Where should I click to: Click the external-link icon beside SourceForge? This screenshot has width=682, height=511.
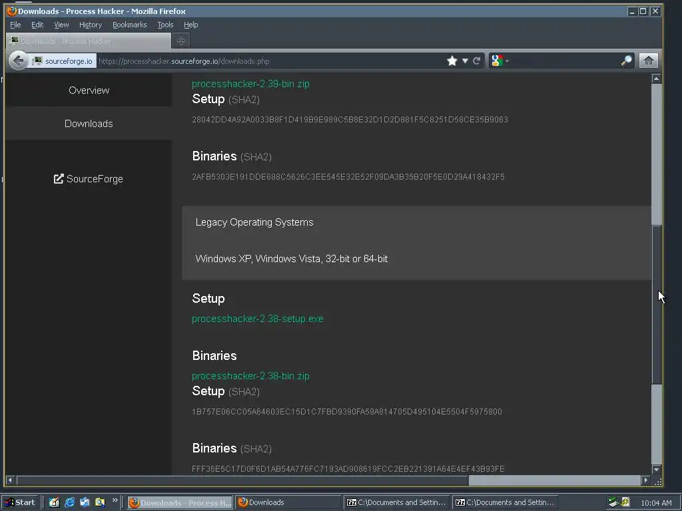tap(59, 178)
